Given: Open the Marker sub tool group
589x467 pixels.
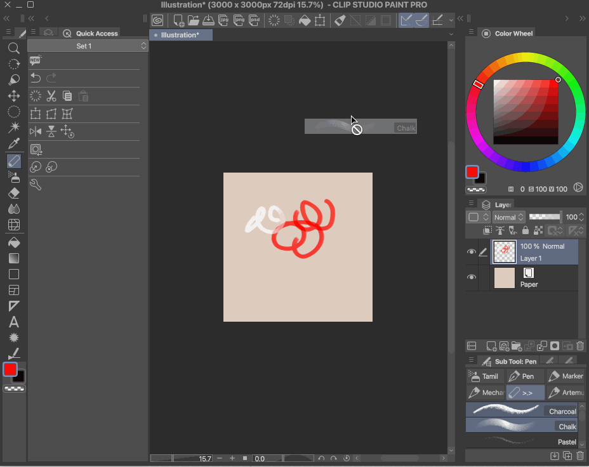Looking at the screenshot, I should coord(566,376).
